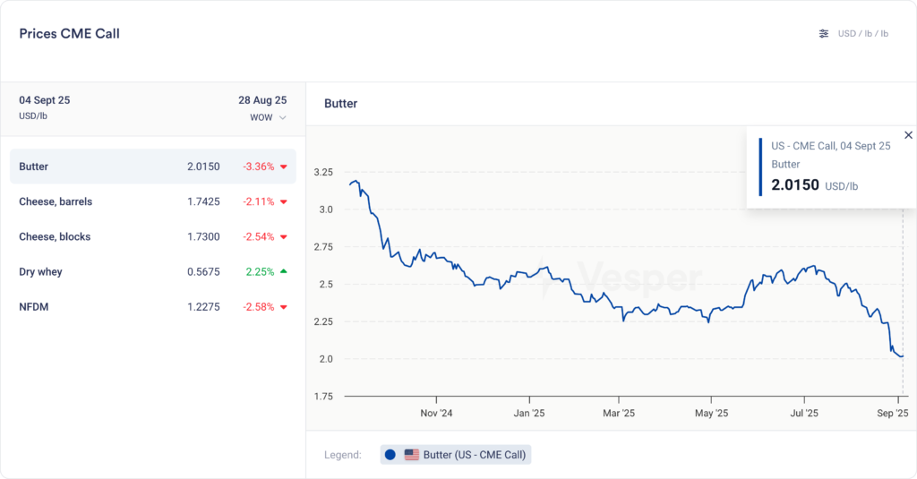Select the Butter row in price list

pyautogui.click(x=152, y=167)
